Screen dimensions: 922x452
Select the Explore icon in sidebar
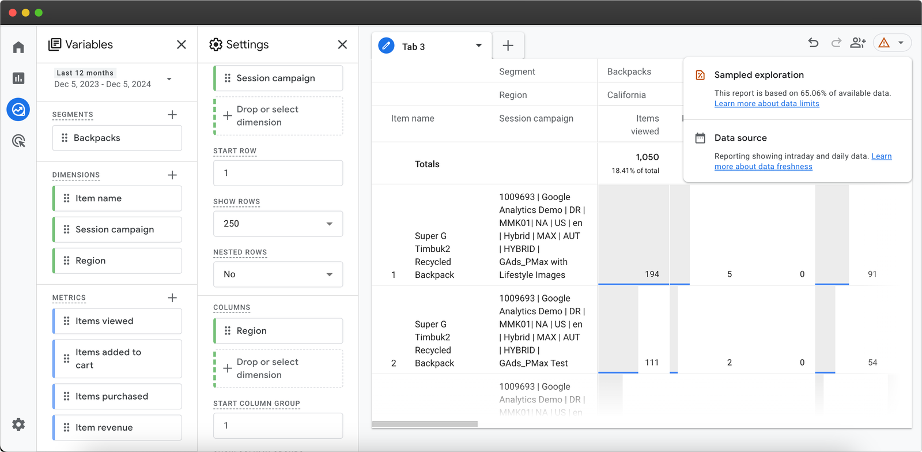tap(18, 110)
